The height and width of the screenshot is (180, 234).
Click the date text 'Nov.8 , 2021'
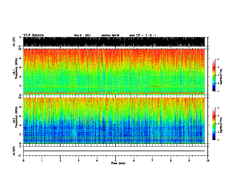pos(82,35)
